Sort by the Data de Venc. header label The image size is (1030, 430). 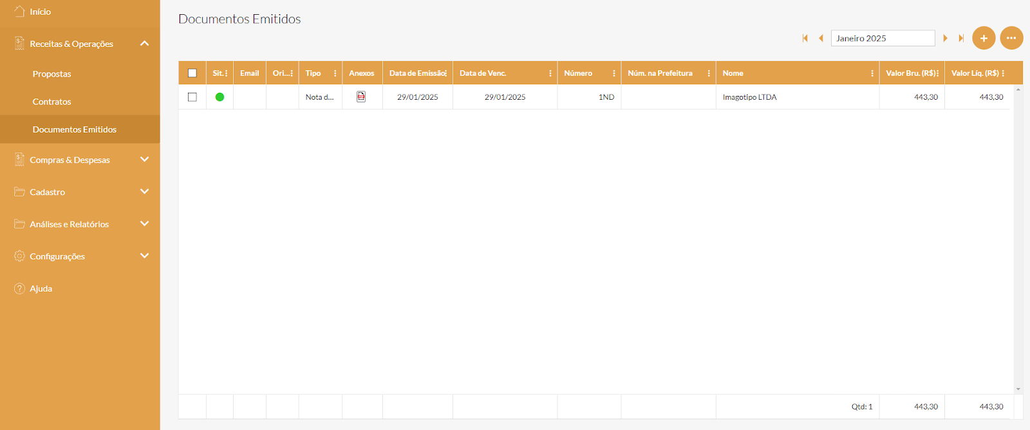pyautogui.click(x=483, y=73)
